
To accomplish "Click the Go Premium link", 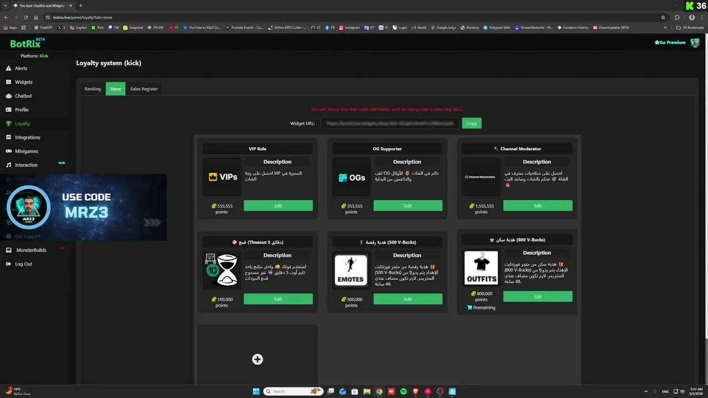I will coord(670,43).
